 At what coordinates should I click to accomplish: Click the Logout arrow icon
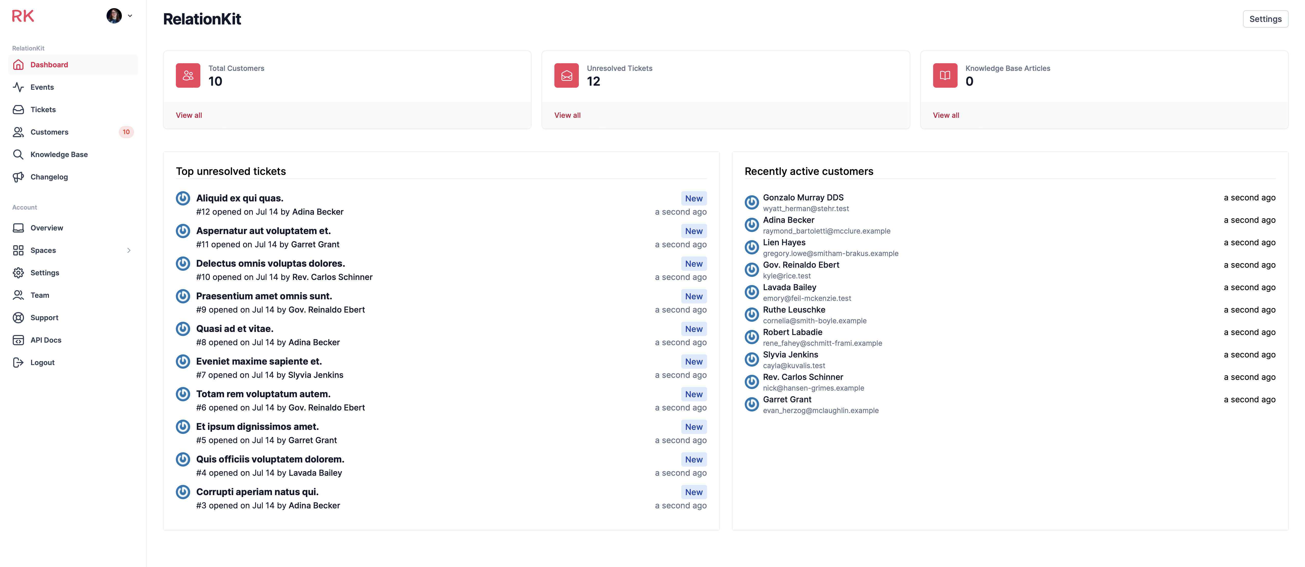[18, 362]
